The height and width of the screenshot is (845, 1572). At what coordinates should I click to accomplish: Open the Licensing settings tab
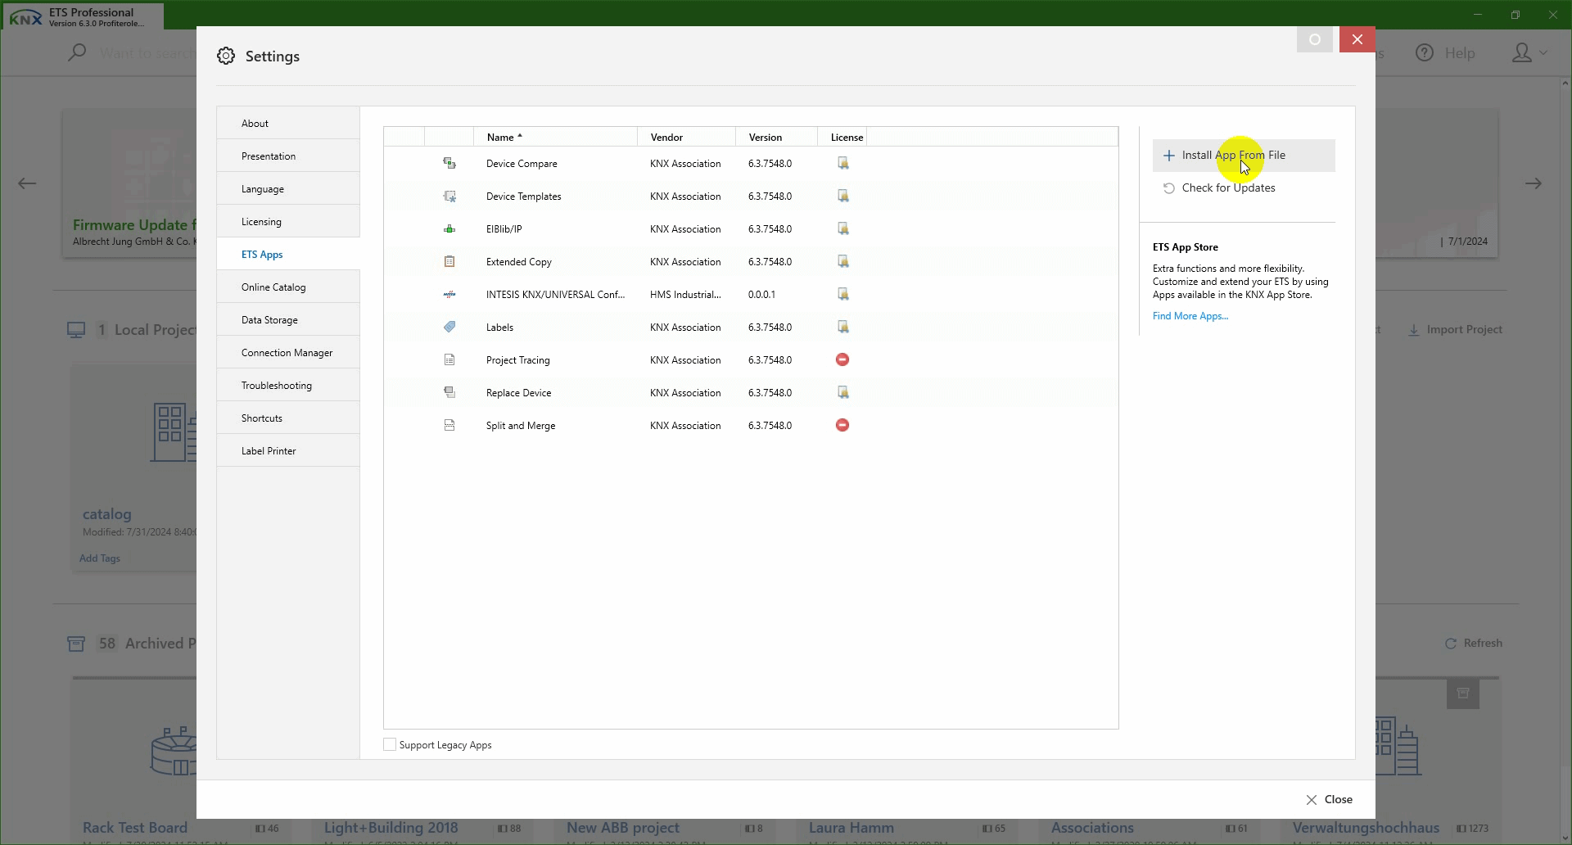(261, 222)
